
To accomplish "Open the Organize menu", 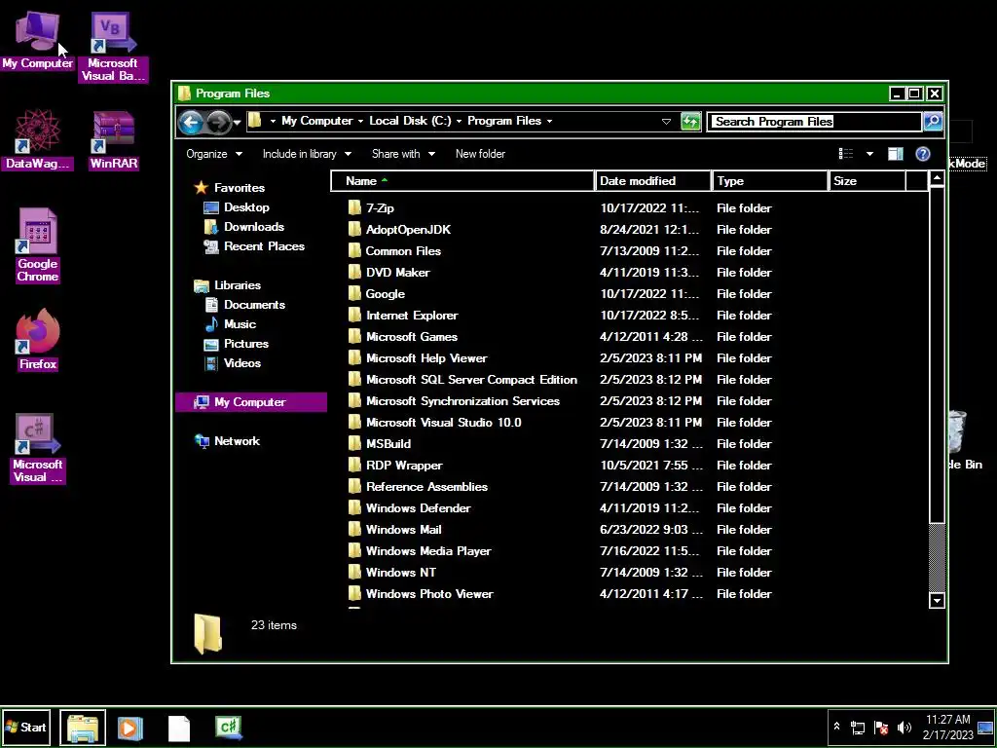I will pos(214,154).
